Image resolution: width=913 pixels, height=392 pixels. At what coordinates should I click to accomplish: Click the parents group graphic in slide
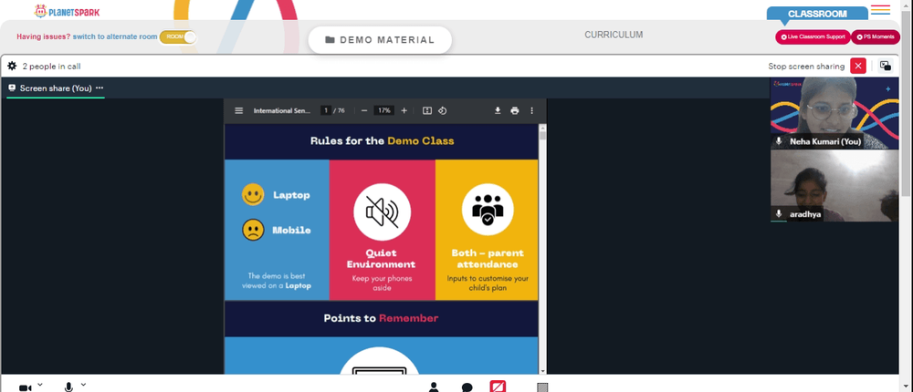pos(488,210)
